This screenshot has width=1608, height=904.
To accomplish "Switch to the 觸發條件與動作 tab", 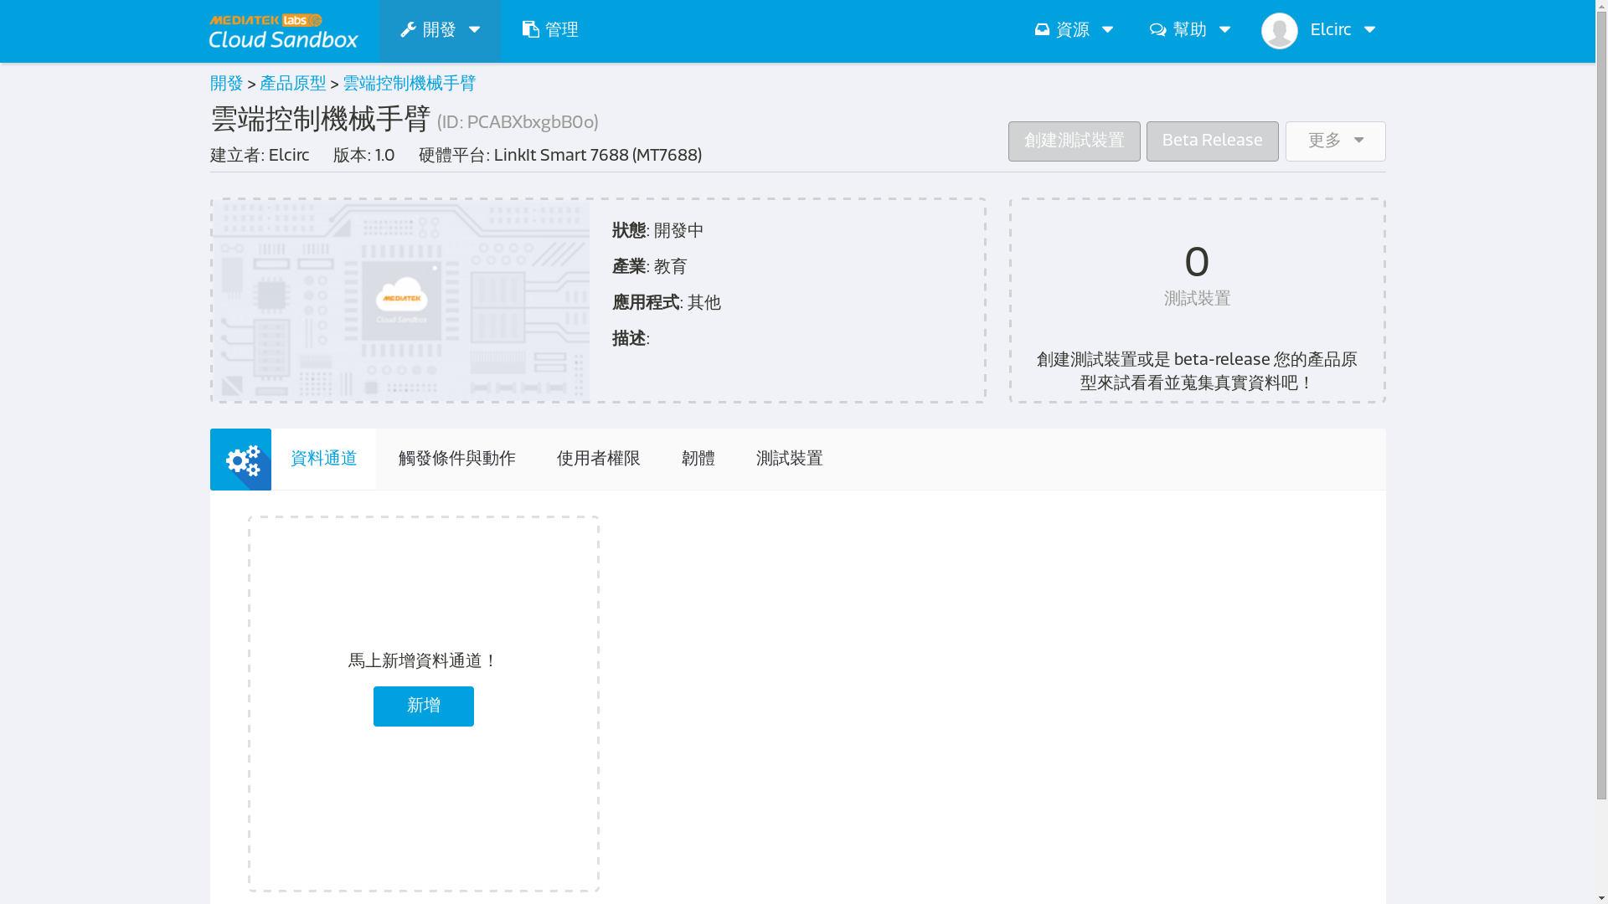I will pos(457,460).
